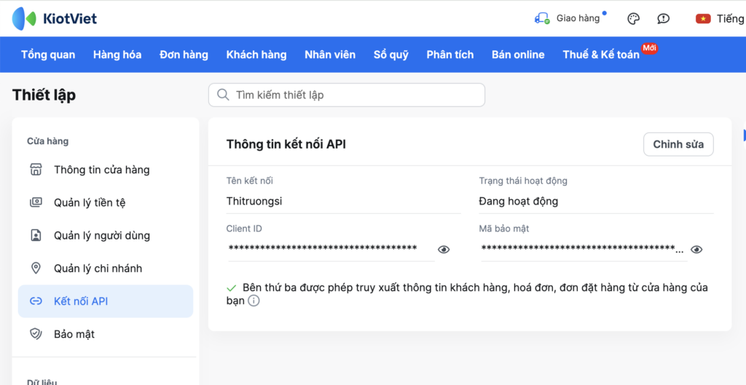The image size is (746, 385).
Task: Select Kết nối API sidebar item
Action: [81, 301]
